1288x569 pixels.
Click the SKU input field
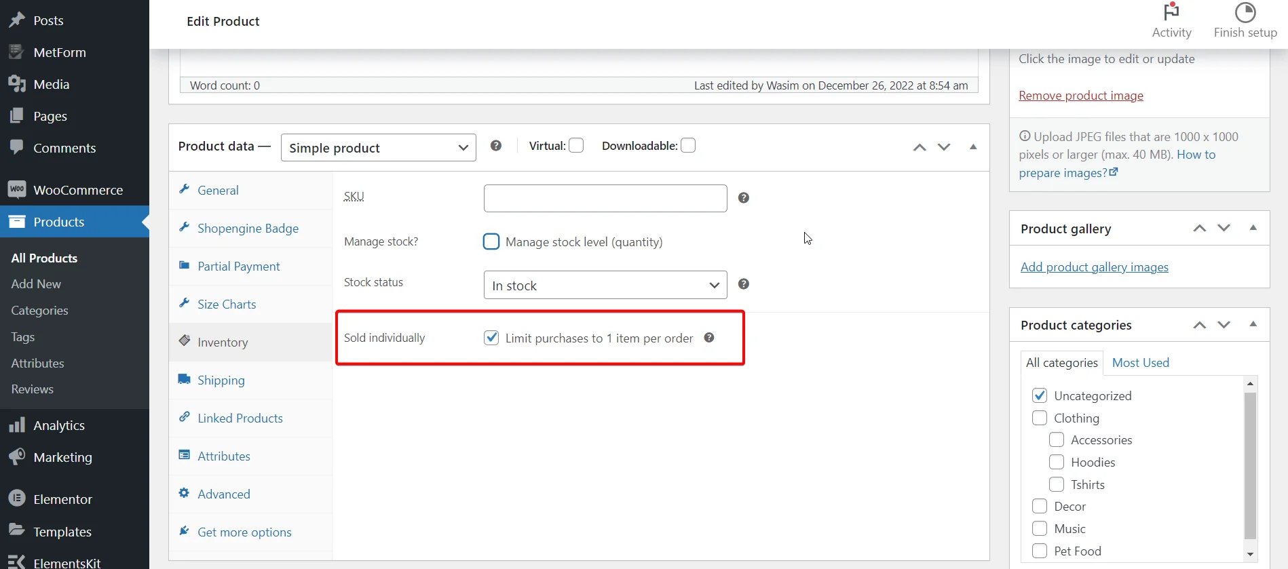(605, 198)
